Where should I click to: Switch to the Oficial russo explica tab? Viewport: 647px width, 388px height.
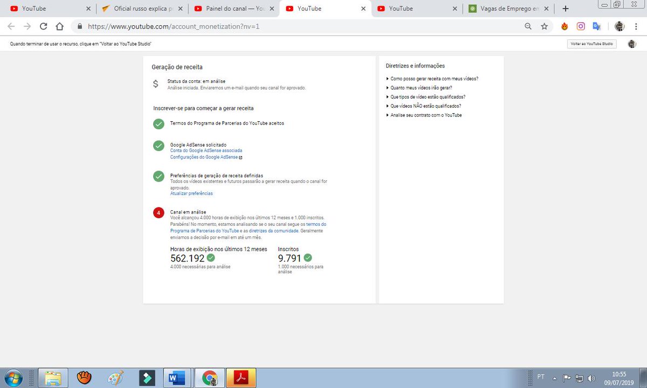coord(143,9)
